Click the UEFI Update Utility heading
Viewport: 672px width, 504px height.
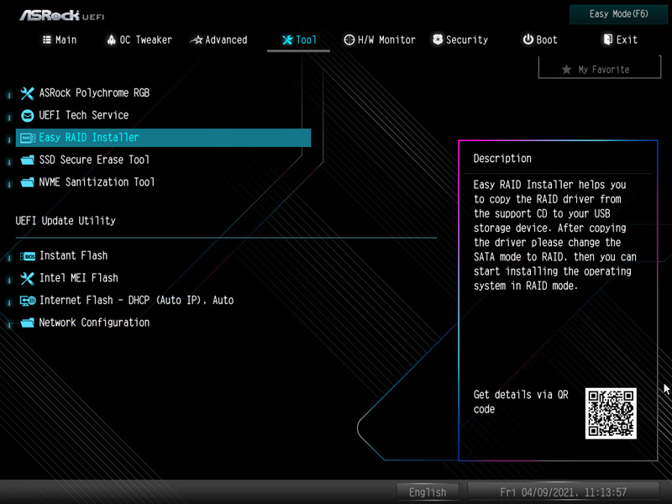tap(66, 221)
